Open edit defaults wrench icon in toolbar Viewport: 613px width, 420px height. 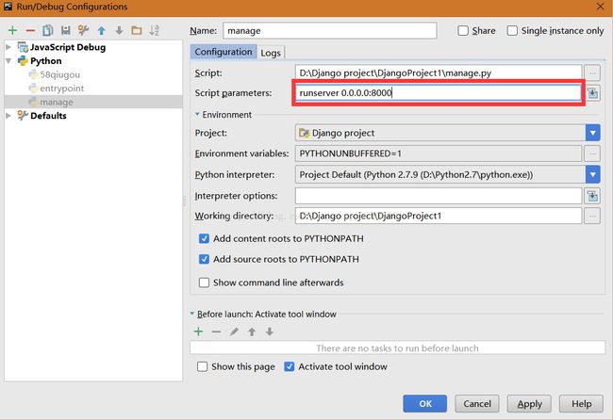tap(83, 30)
